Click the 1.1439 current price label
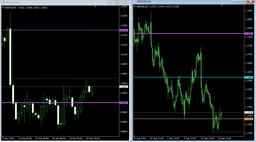256x142 pixels. [249, 113]
